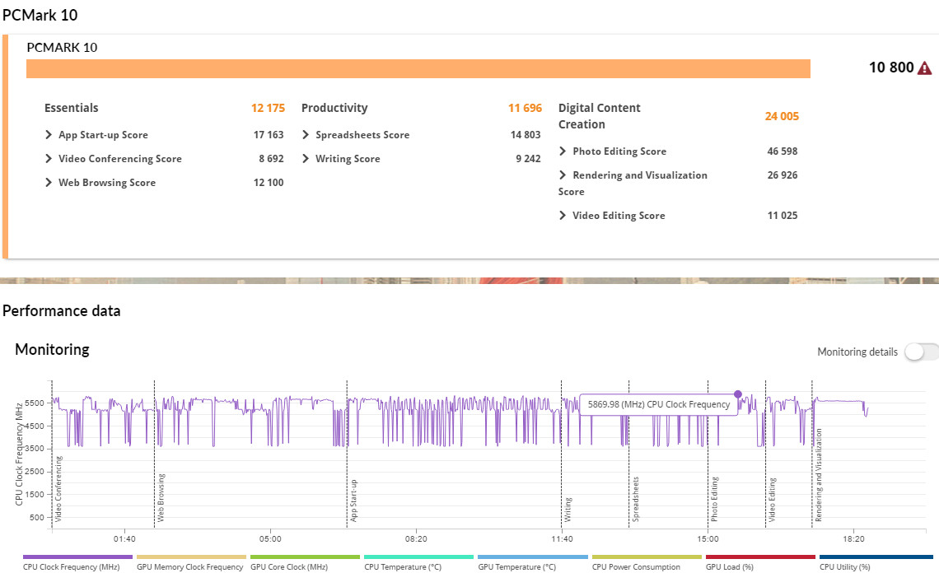The image size is (939, 573).
Task: Select the GPU Temperature legend swatch
Action: [x=533, y=557]
